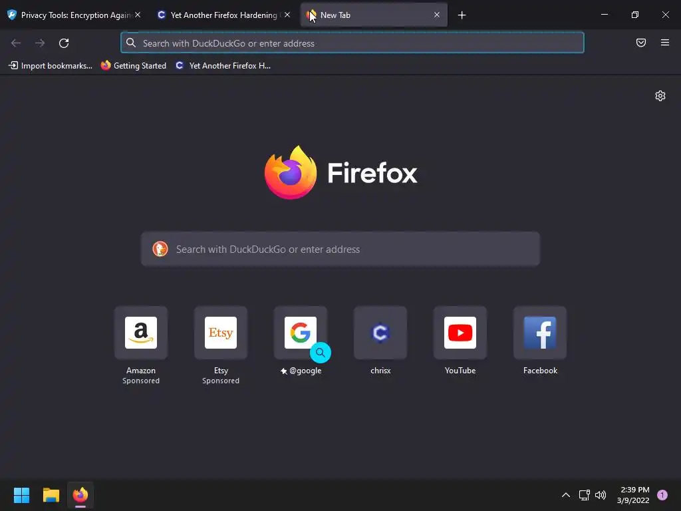Click the center DuckDuckGo search box
681x511 pixels.
pos(340,249)
